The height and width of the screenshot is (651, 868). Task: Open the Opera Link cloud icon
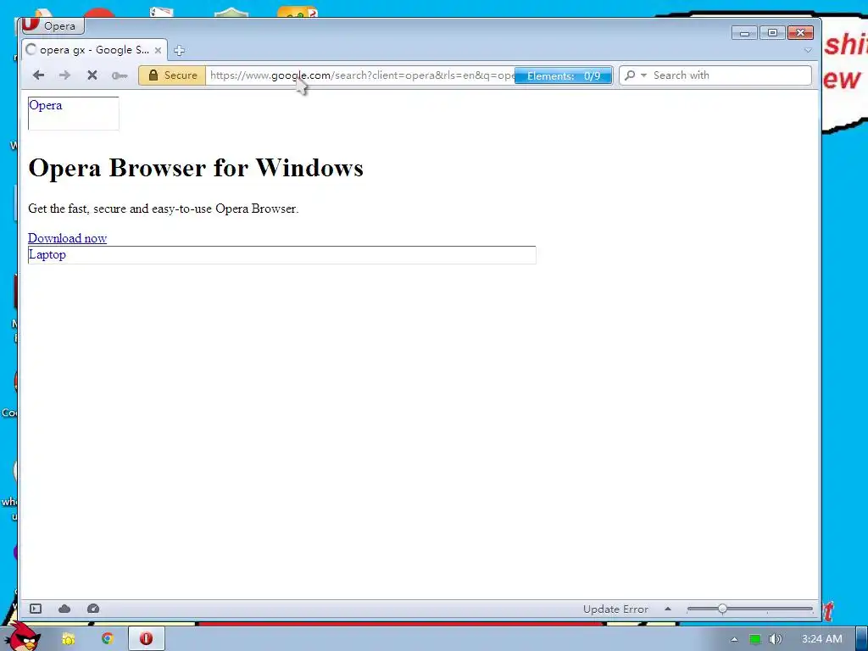(x=64, y=609)
